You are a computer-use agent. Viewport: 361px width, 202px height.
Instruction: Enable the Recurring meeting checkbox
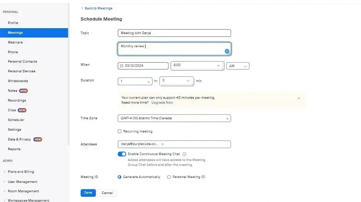(x=120, y=131)
